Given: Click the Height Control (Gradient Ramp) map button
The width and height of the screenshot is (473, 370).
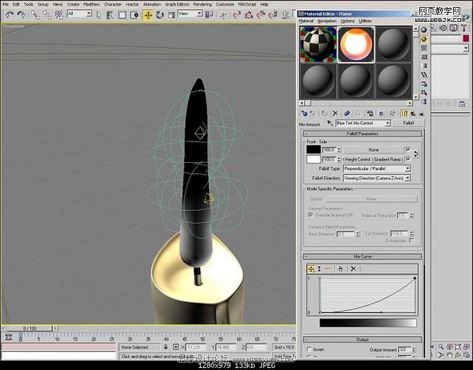Looking at the screenshot, I should click(373, 159).
